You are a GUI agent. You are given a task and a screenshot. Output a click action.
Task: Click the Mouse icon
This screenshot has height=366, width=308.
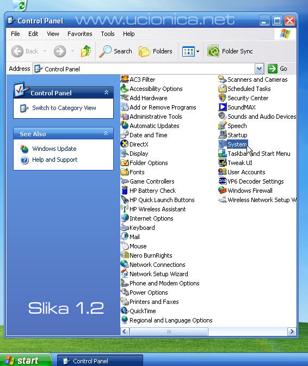point(125,246)
